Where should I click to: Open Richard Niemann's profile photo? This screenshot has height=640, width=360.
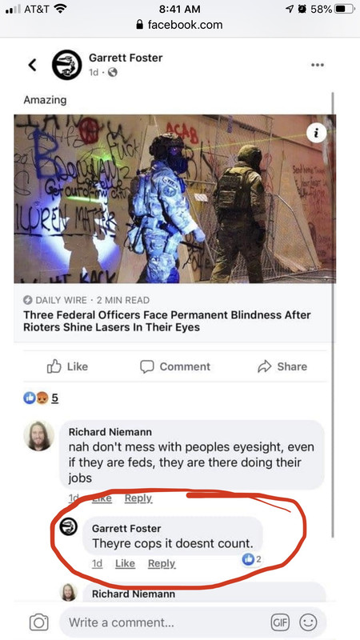click(x=38, y=435)
